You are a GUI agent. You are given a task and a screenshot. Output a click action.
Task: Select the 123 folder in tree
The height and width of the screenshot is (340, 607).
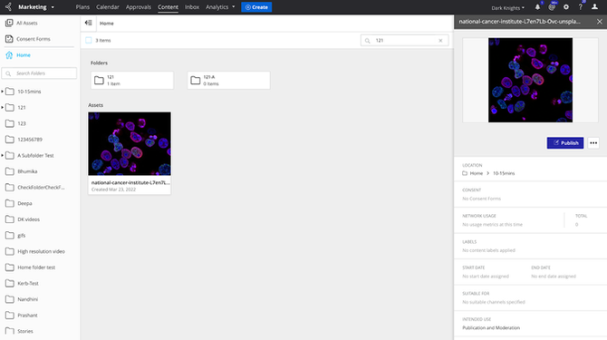pyautogui.click(x=22, y=123)
